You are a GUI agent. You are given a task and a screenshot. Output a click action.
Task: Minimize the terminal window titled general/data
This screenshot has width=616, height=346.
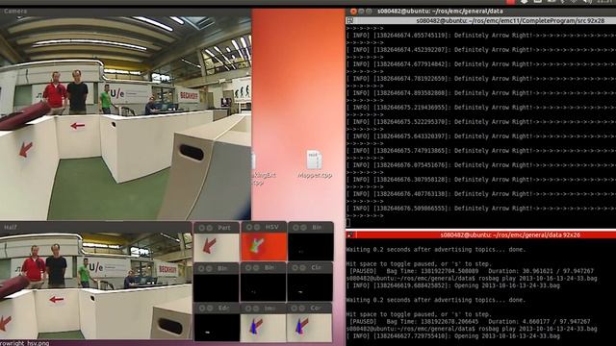pyautogui.click(x=361, y=12)
